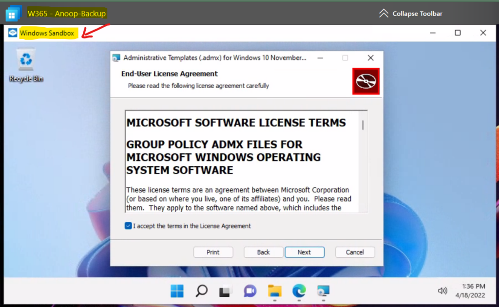Click the red disc installer logo
Screen dimensions: 499x307
click(x=365, y=81)
